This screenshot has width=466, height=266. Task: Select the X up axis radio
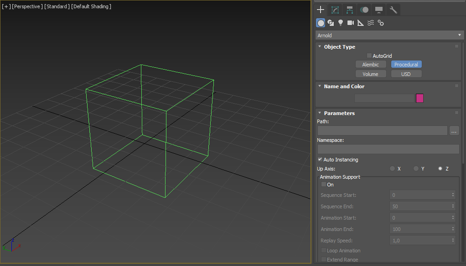[392, 169]
